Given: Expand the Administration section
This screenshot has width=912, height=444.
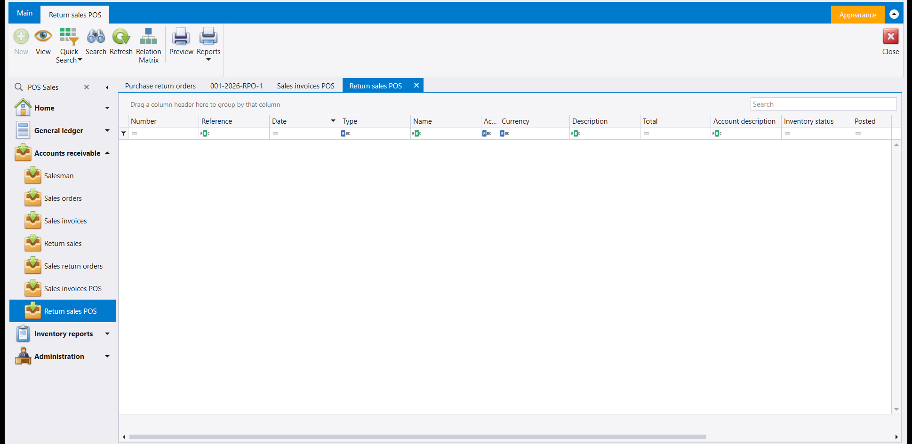Looking at the screenshot, I should coord(107,357).
